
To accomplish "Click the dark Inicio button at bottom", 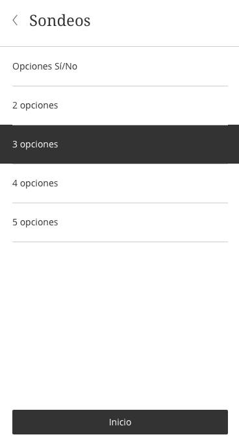I will pos(120,422).
